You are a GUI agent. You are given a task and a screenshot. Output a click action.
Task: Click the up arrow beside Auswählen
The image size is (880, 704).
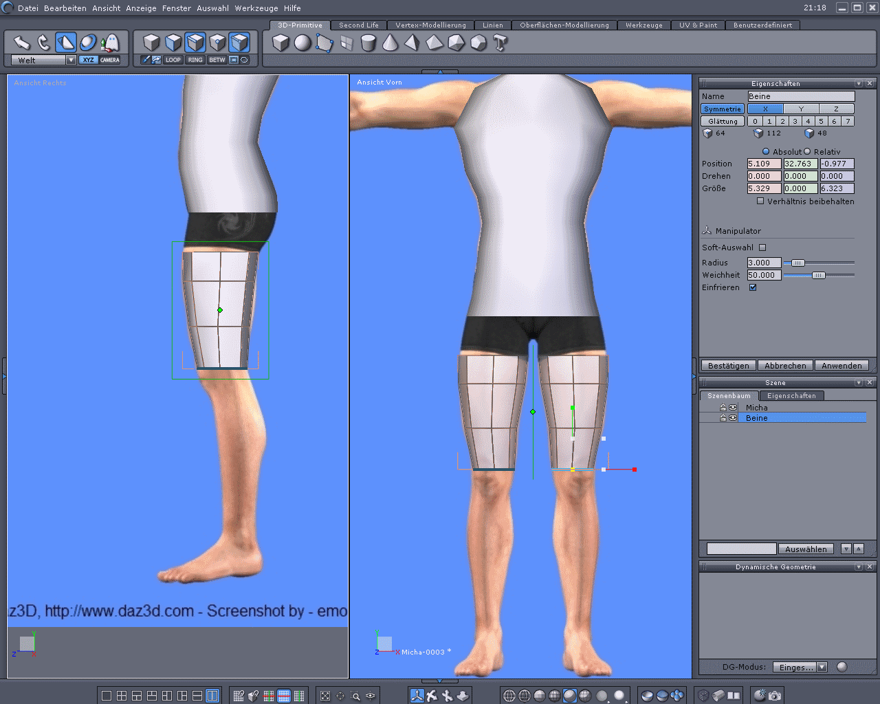859,549
